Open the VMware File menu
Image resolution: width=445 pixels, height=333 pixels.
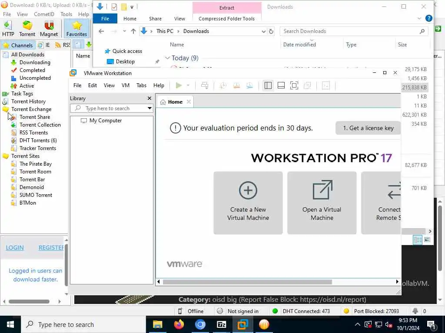pos(77,85)
